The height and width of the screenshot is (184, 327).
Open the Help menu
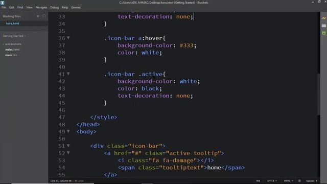pos(65,7)
